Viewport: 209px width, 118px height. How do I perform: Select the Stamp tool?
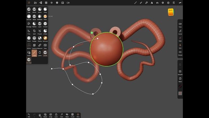(40, 39)
